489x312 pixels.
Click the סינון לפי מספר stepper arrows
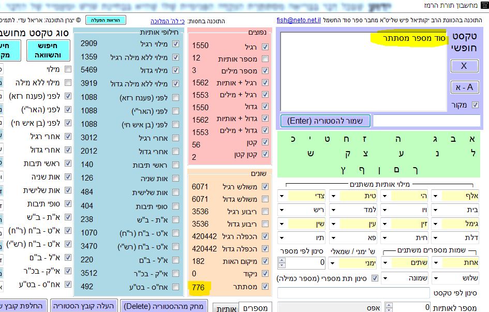click(x=281, y=263)
